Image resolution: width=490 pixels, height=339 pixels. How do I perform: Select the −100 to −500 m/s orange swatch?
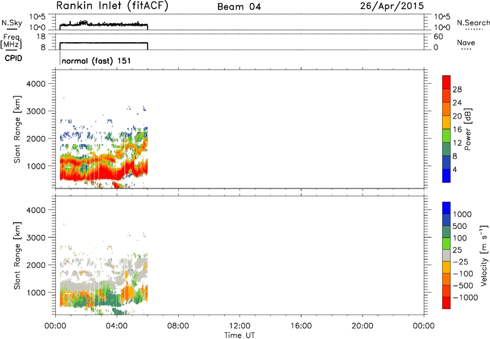(447, 279)
